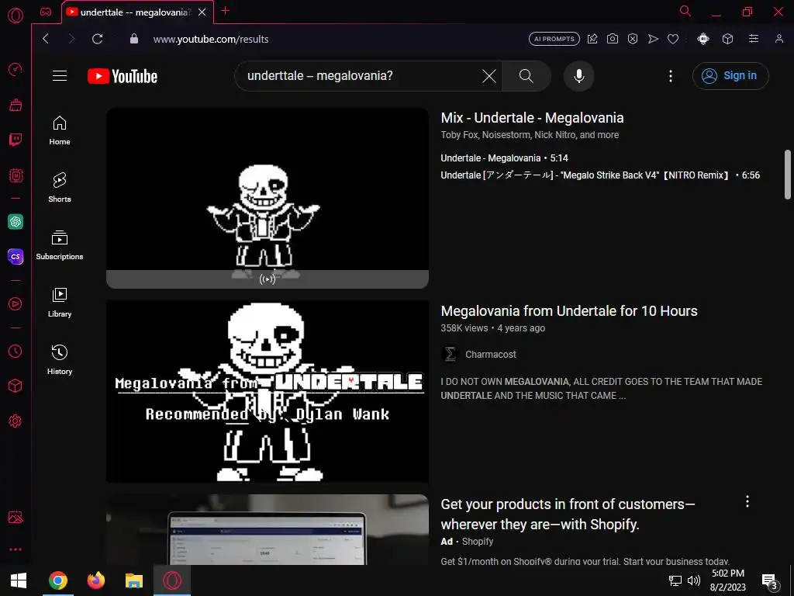Add page to bookmarks heart icon
794x596 pixels.
click(673, 39)
